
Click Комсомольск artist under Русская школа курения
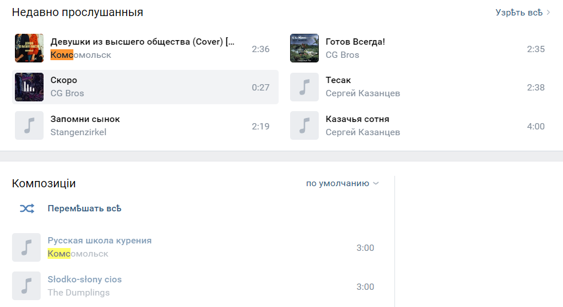point(78,254)
